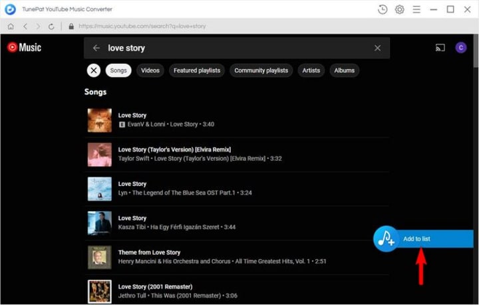Open the cast to device icon

440,48
